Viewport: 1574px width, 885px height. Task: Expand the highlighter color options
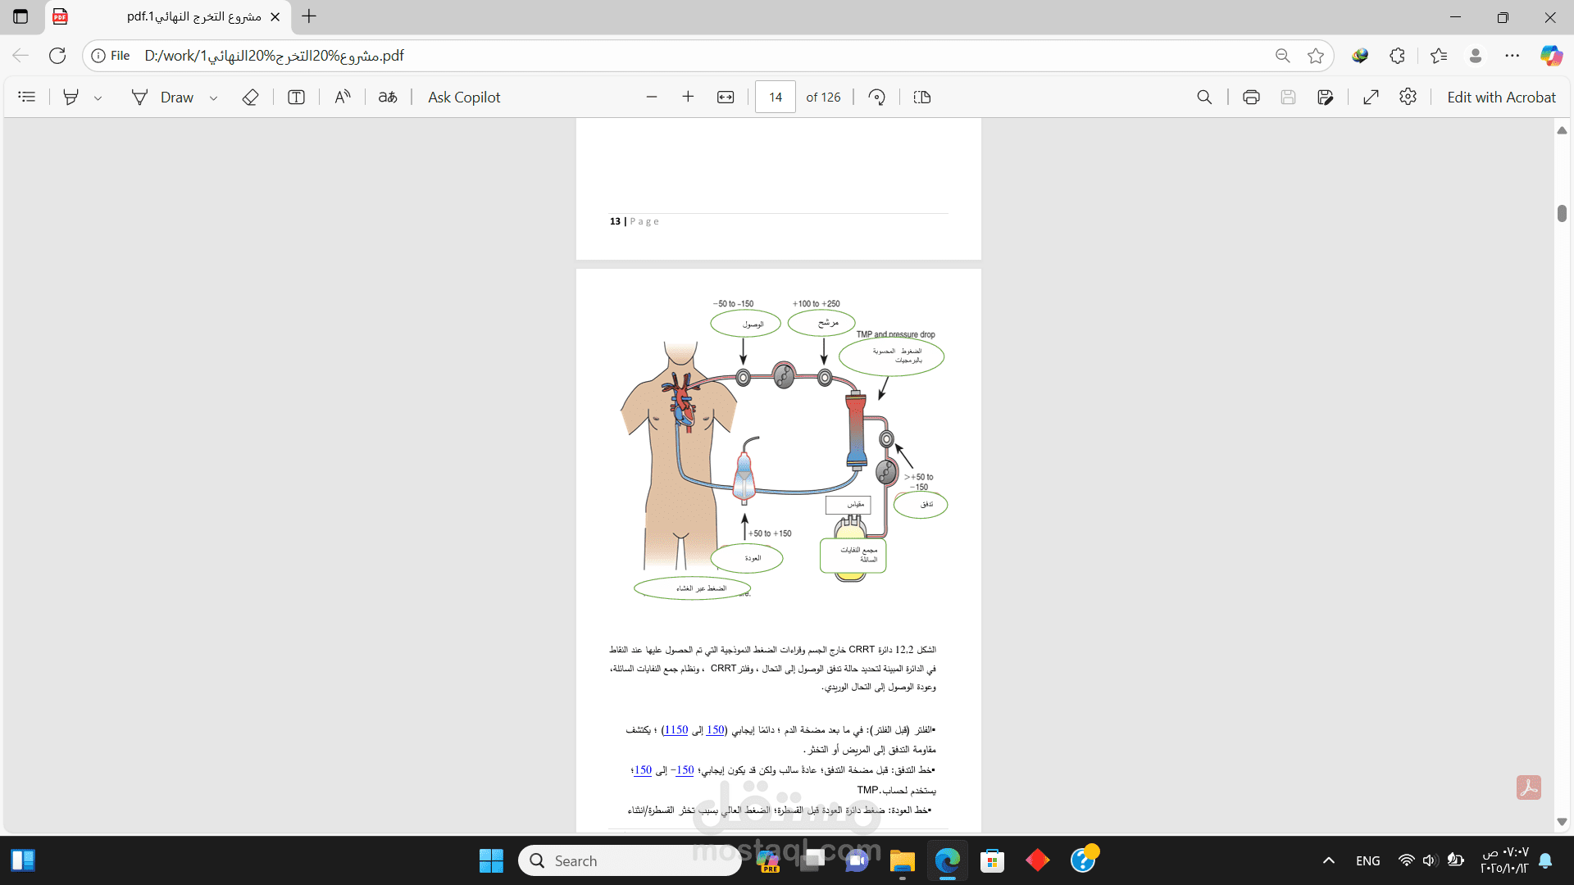[98, 97]
